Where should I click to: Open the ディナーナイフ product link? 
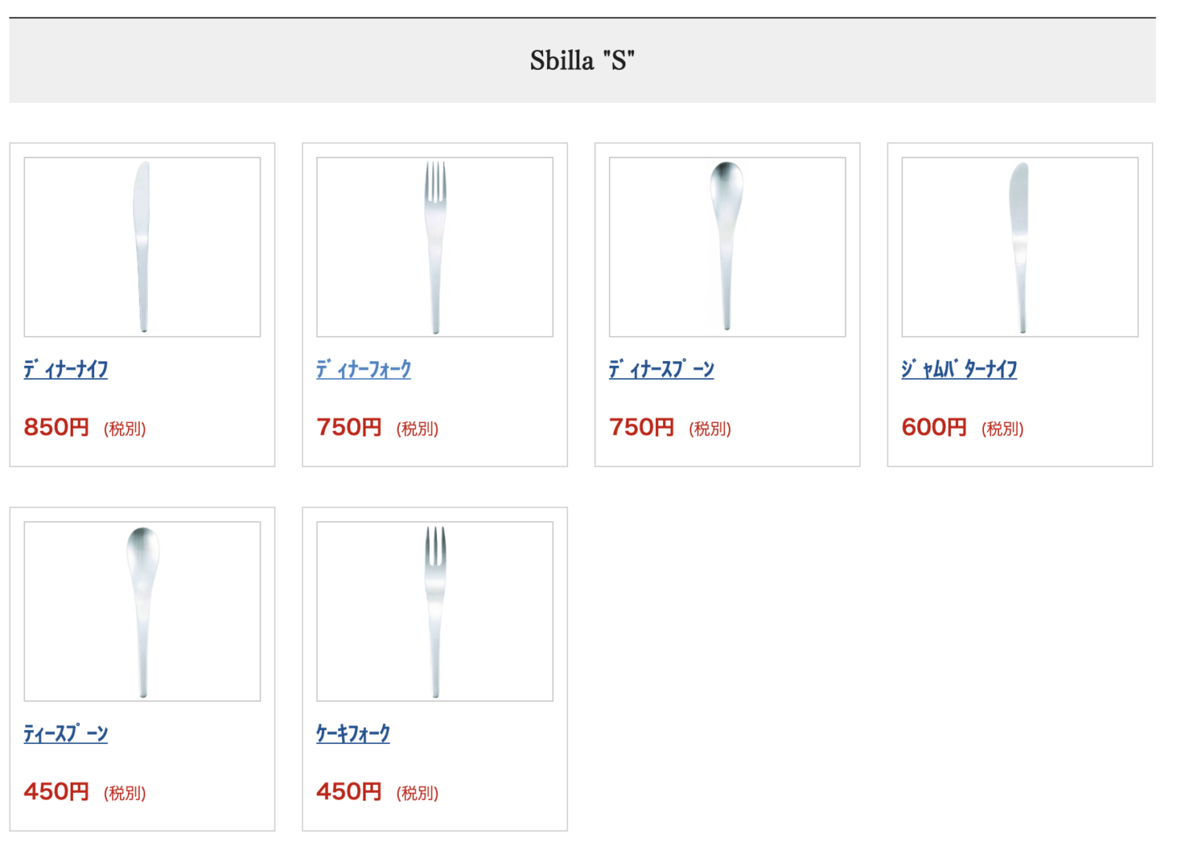pos(66,369)
